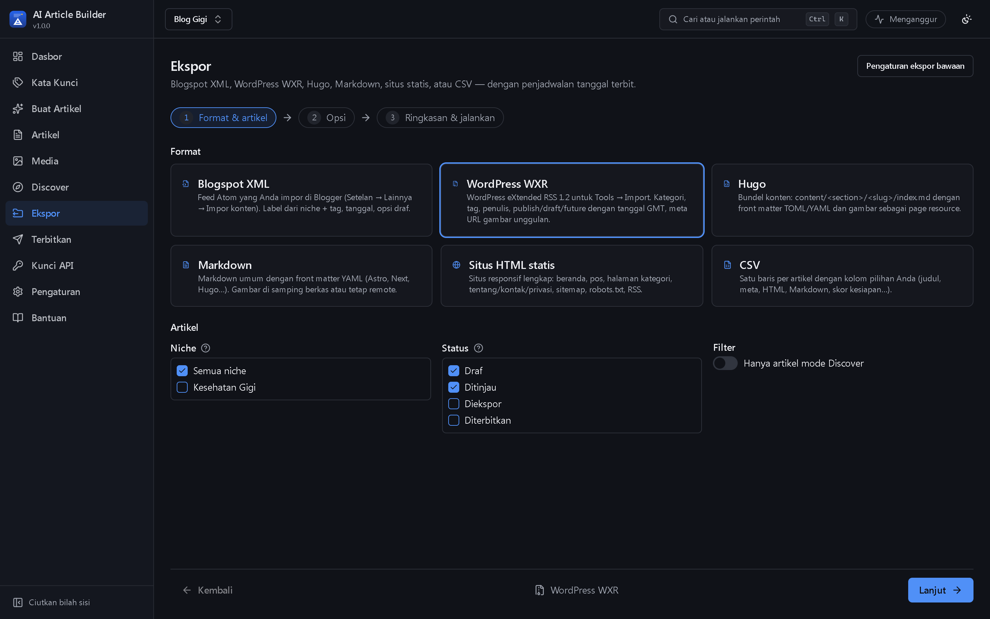990x619 pixels.
Task: Open Ekspor in the sidebar
Action: pyautogui.click(x=77, y=213)
